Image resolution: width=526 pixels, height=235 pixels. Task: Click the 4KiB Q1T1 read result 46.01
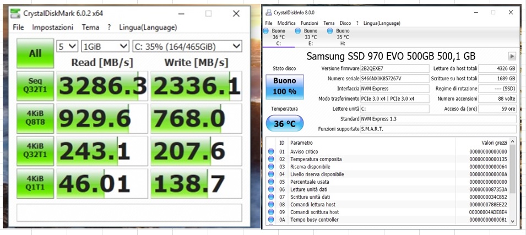pos(102,183)
